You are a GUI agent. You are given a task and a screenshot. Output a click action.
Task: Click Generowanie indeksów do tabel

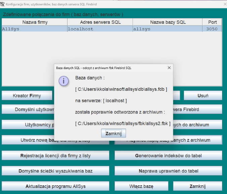(x=168, y=155)
